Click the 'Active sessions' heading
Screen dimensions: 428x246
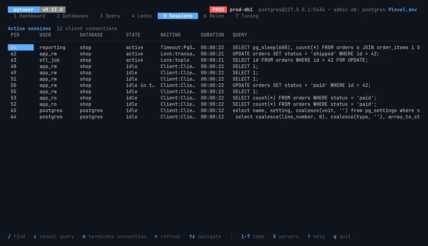tap(29, 29)
